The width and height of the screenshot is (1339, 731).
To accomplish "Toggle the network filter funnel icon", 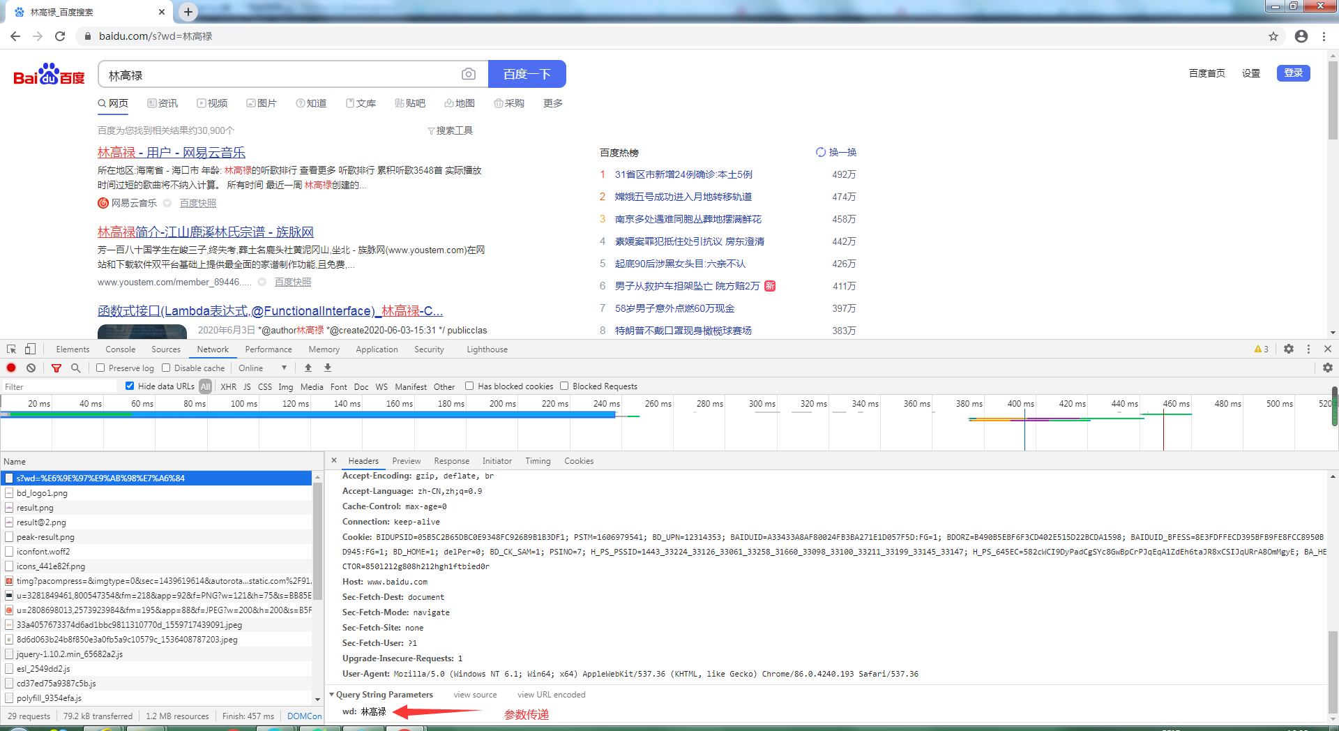I will [56, 368].
